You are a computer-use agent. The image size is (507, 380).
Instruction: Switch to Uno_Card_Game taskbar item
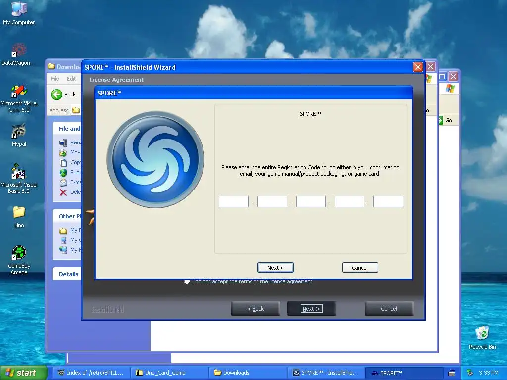(170, 373)
